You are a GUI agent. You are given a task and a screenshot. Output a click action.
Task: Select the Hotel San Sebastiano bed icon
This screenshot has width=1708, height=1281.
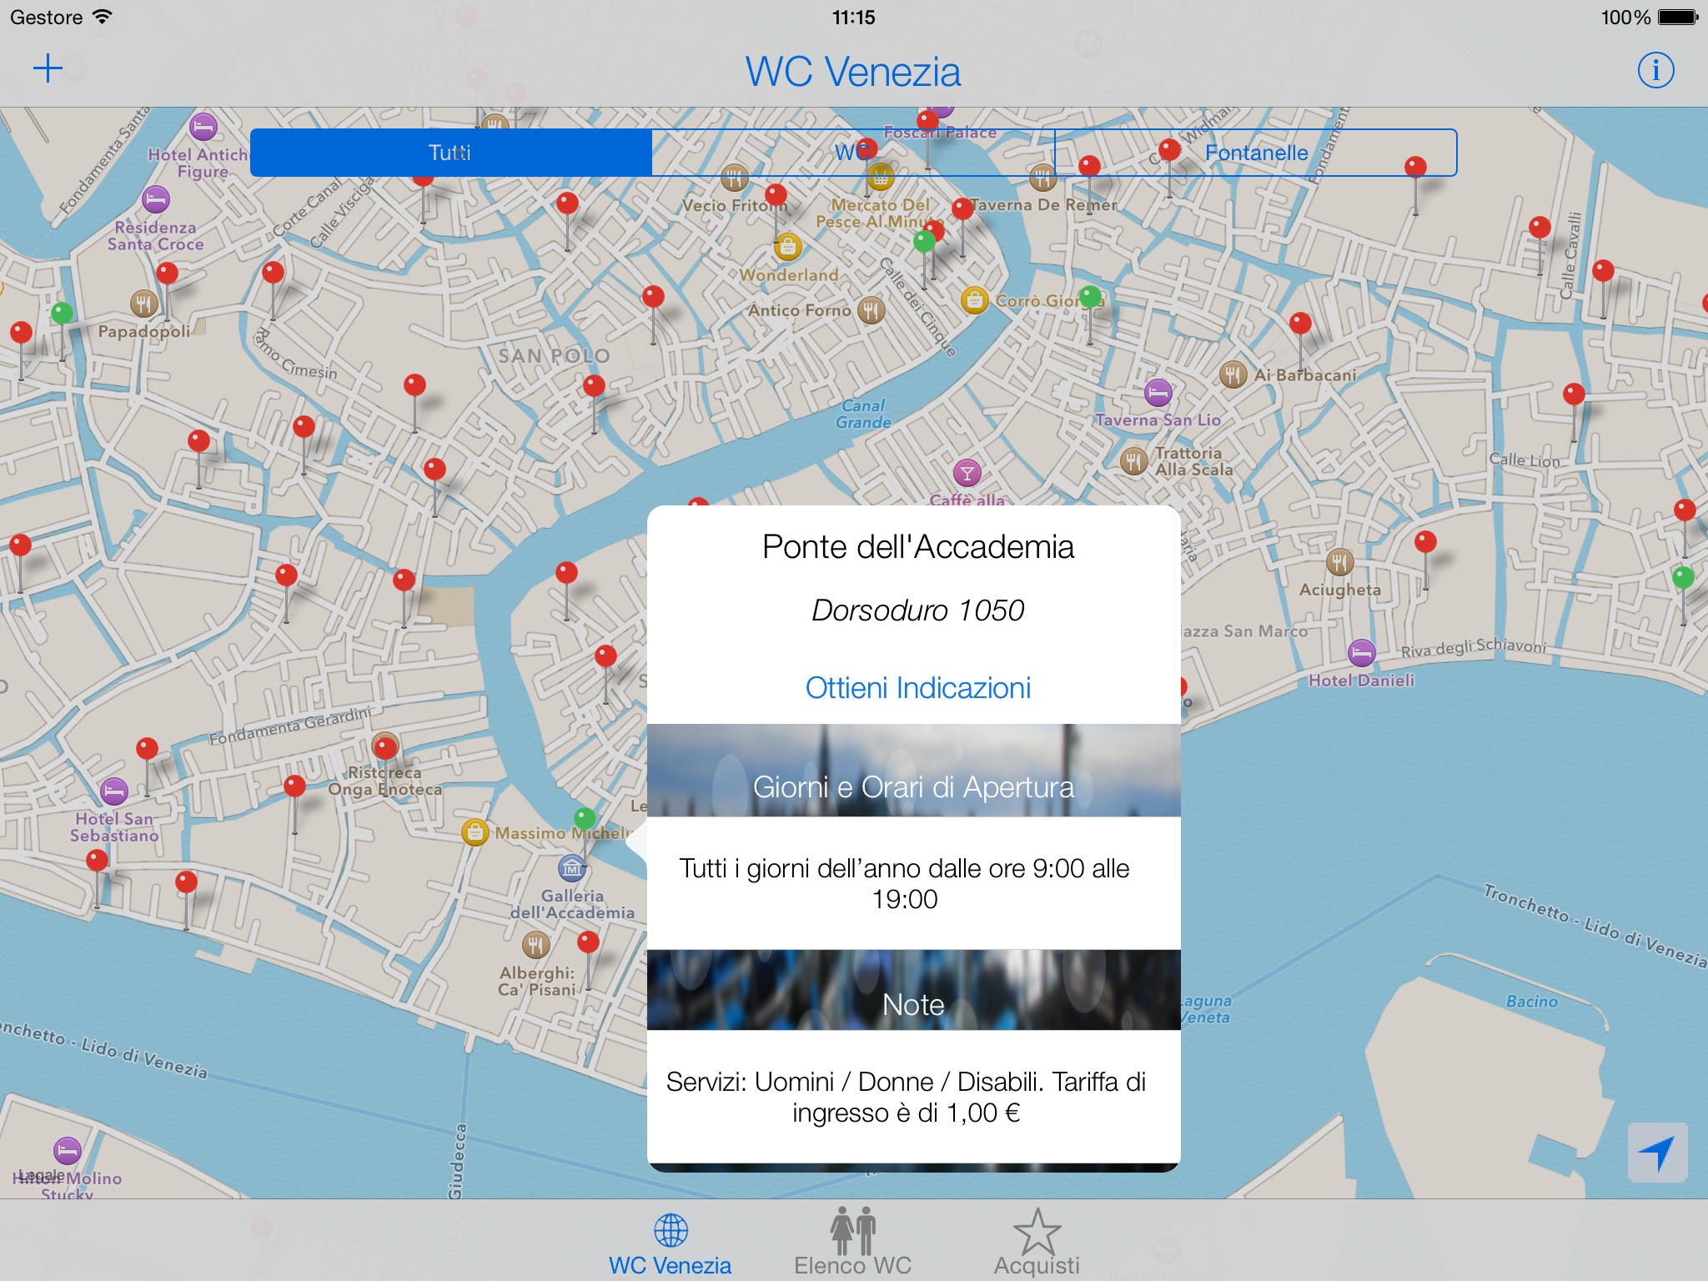coord(114,790)
